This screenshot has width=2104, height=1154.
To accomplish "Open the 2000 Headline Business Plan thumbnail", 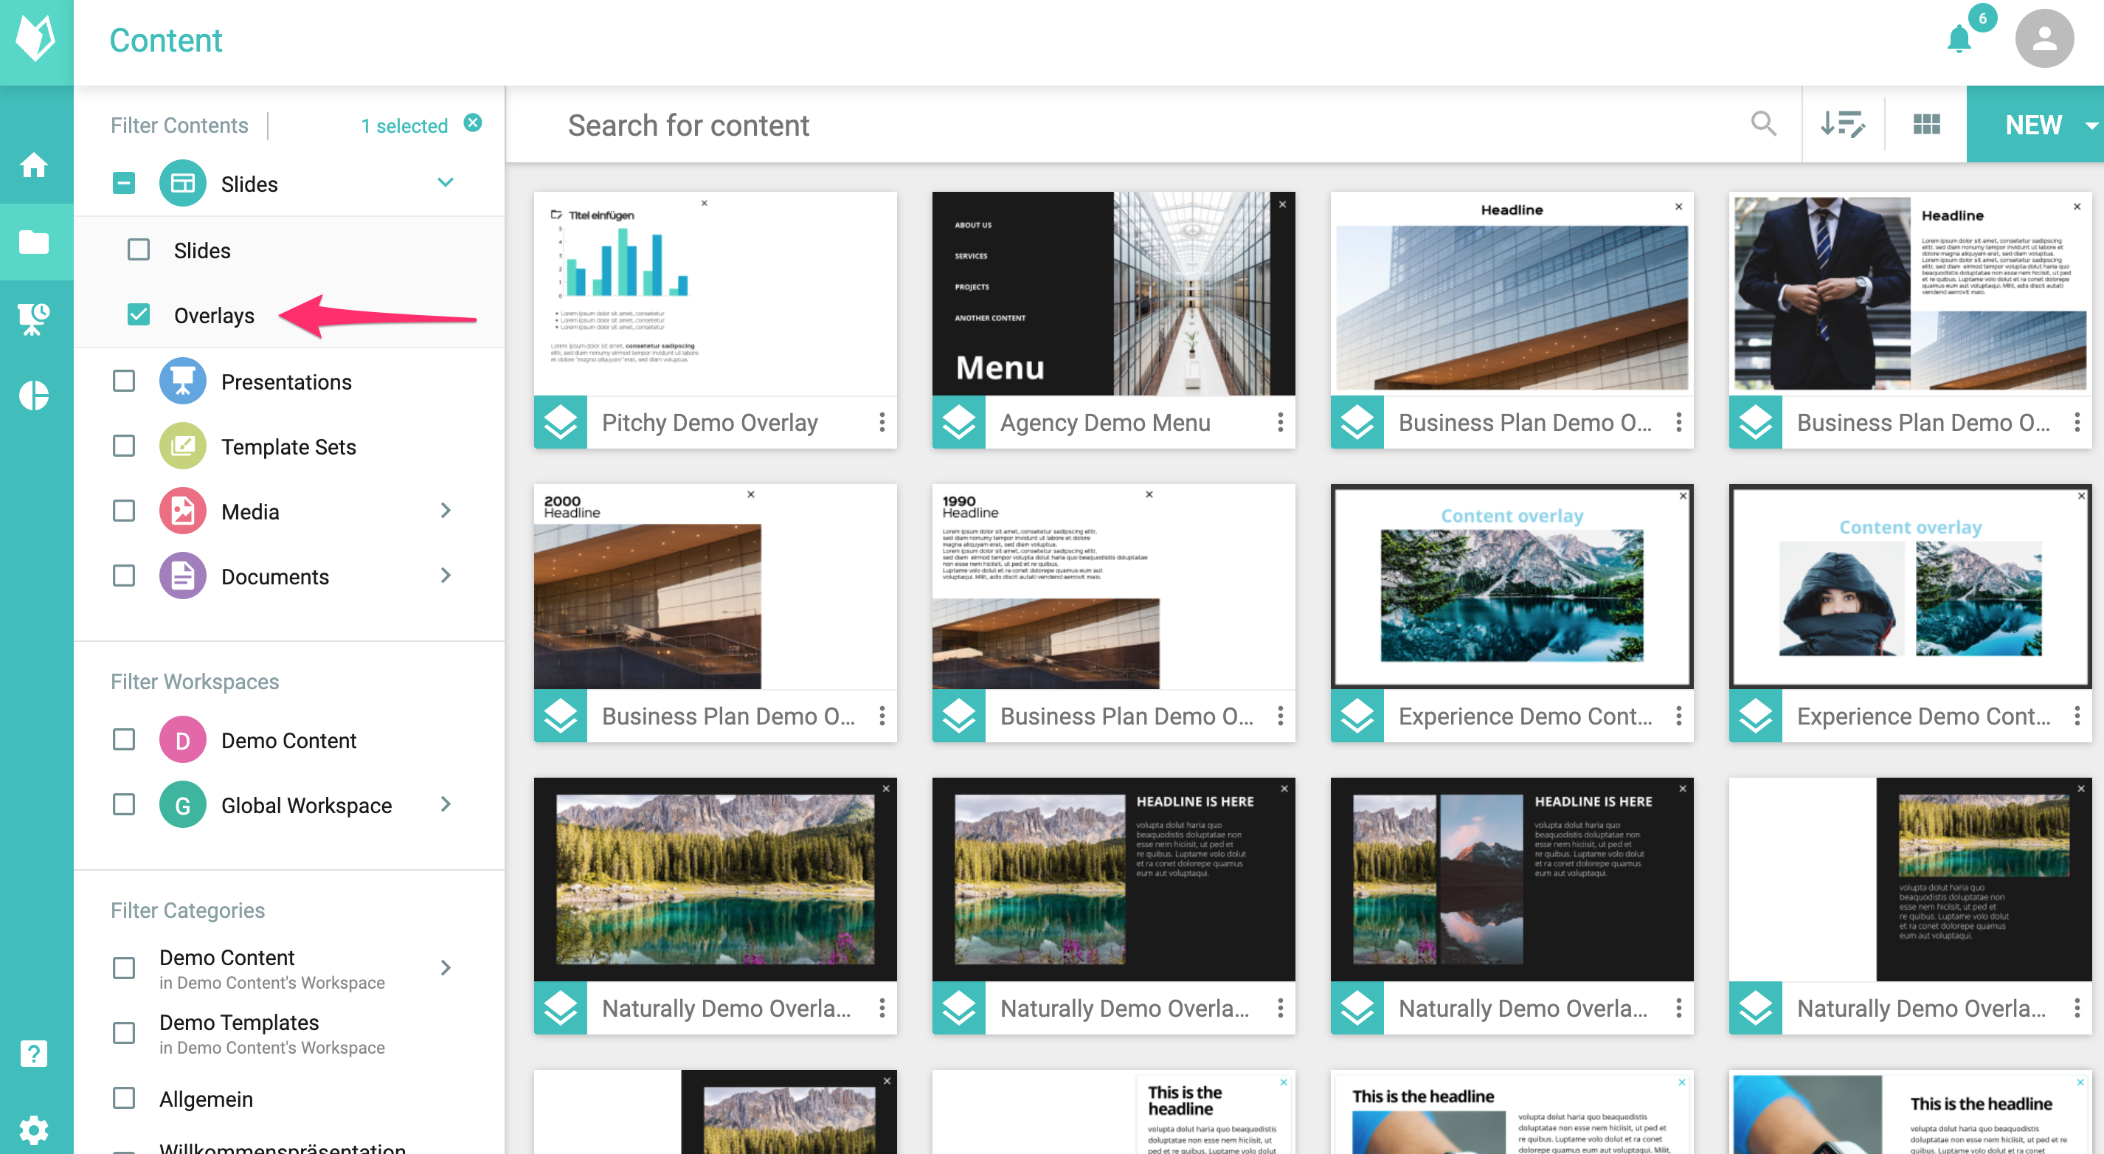I will [716, 587].
